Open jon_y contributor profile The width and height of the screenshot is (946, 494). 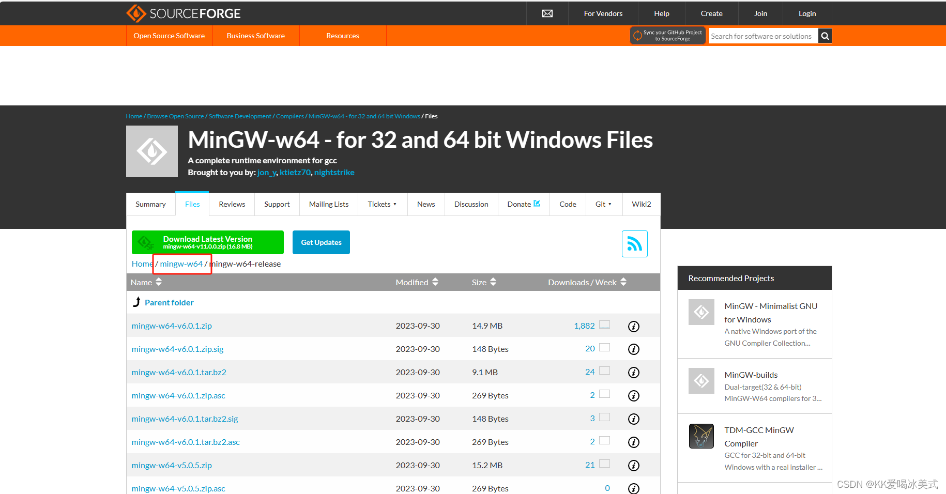click(x=267, y=173)
